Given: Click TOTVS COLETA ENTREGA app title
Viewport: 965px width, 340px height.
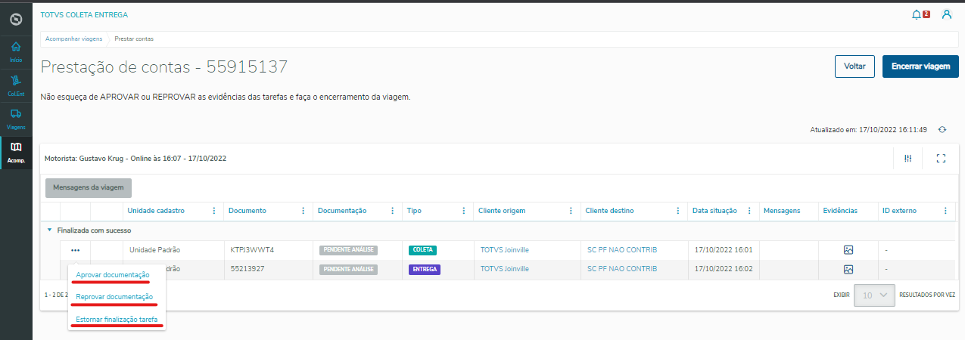Looking at the screenshot, I should tap(84, 14).
